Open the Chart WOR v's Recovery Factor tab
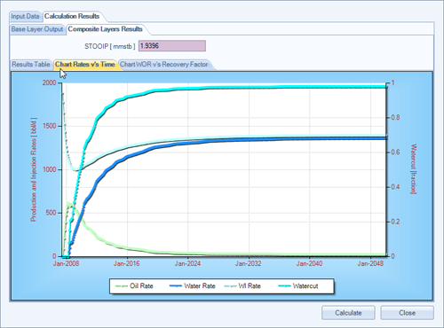The image size is (444, 328). [x=163, y=64]
